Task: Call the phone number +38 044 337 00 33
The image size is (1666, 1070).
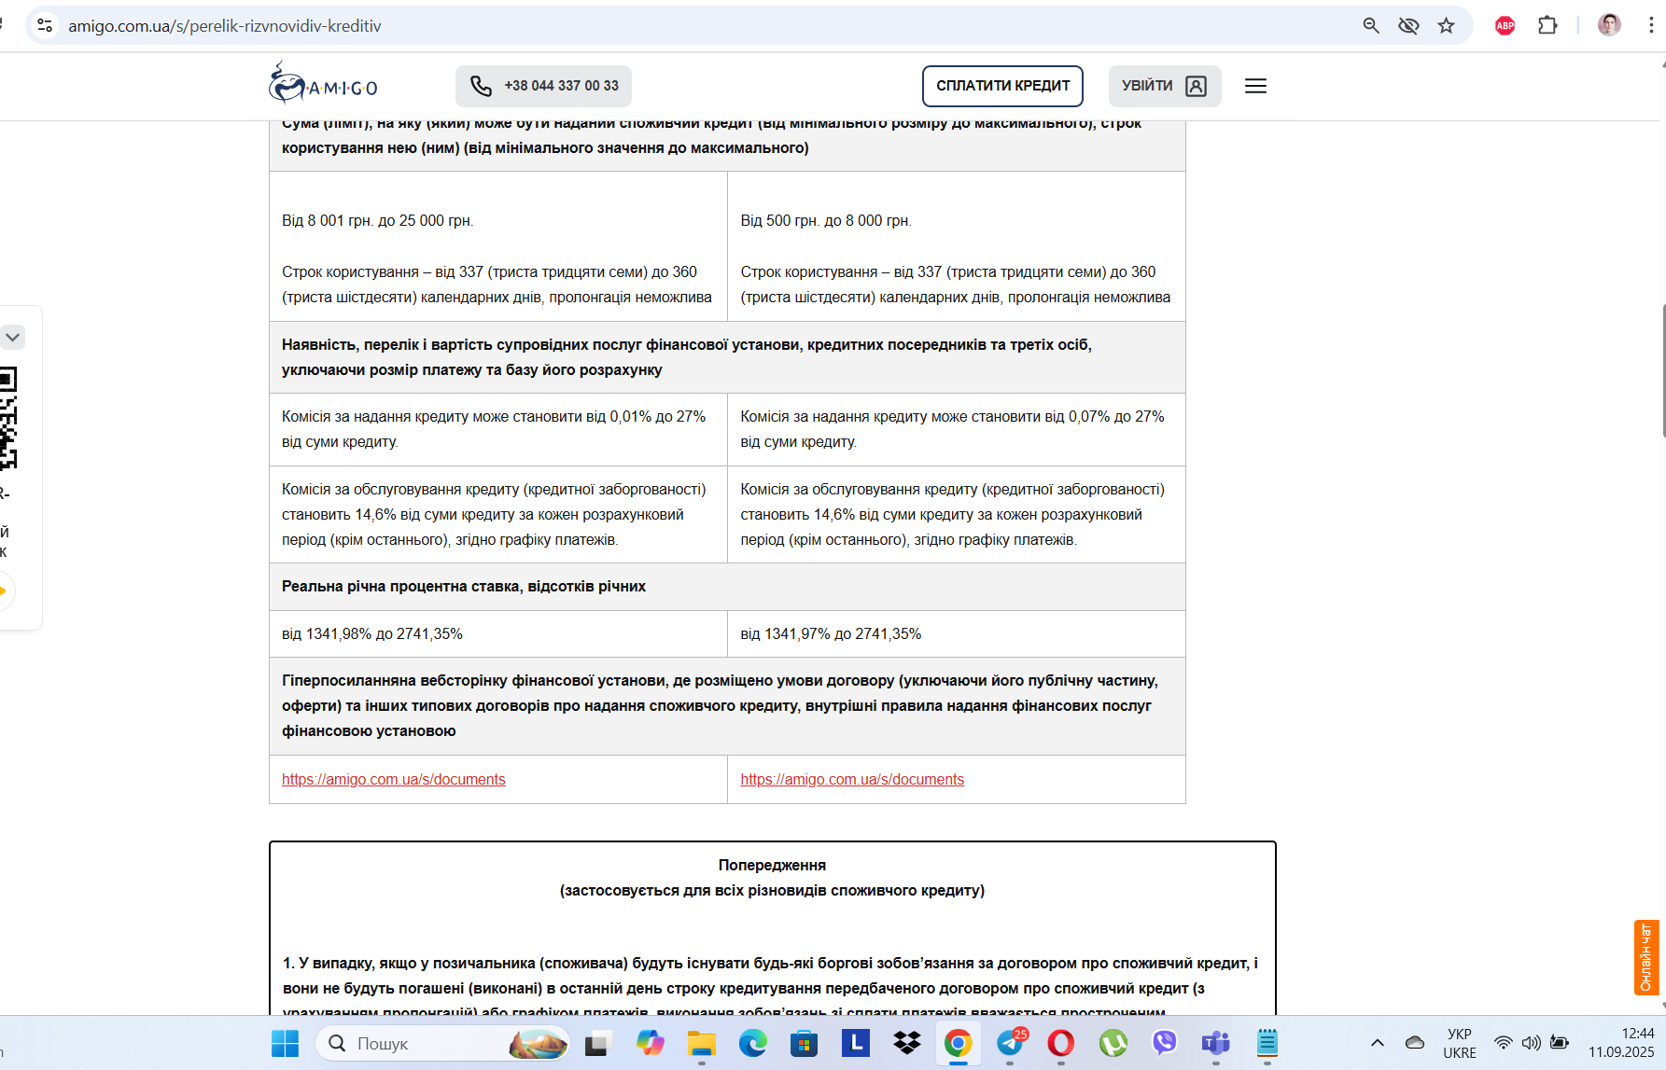Action: [x=543, y=86]
